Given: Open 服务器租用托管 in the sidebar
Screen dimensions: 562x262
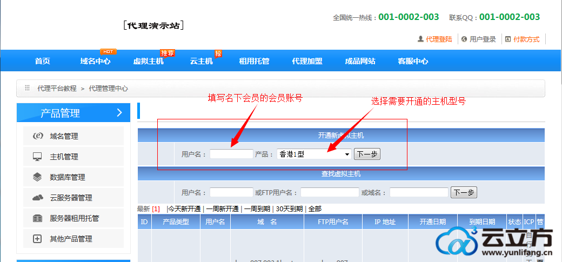Looking at the screenshot, I should tap(73, 218).
